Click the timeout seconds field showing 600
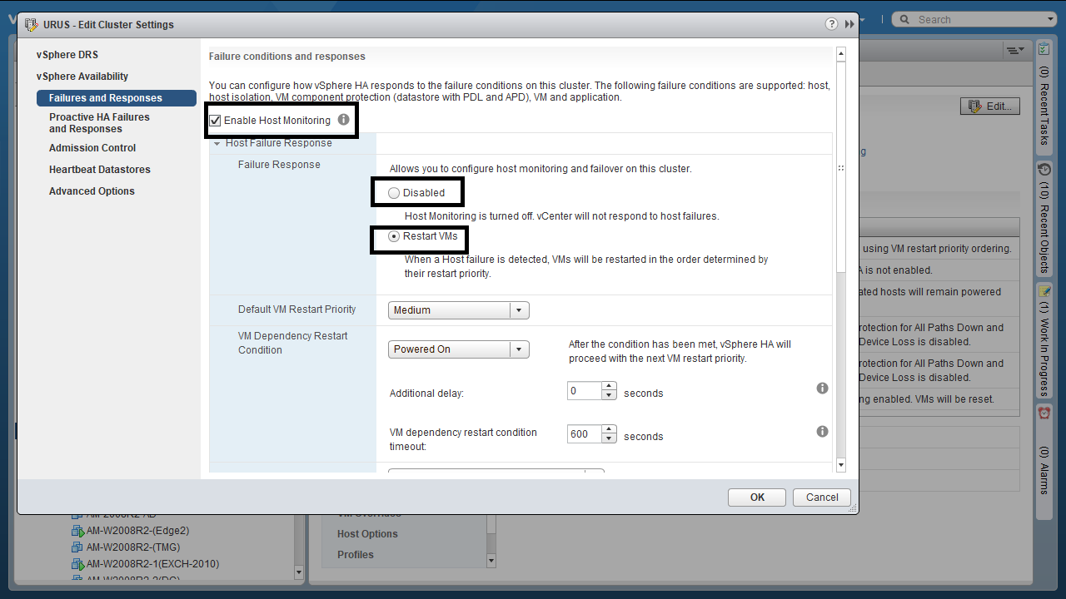 (x=585, y=434)
